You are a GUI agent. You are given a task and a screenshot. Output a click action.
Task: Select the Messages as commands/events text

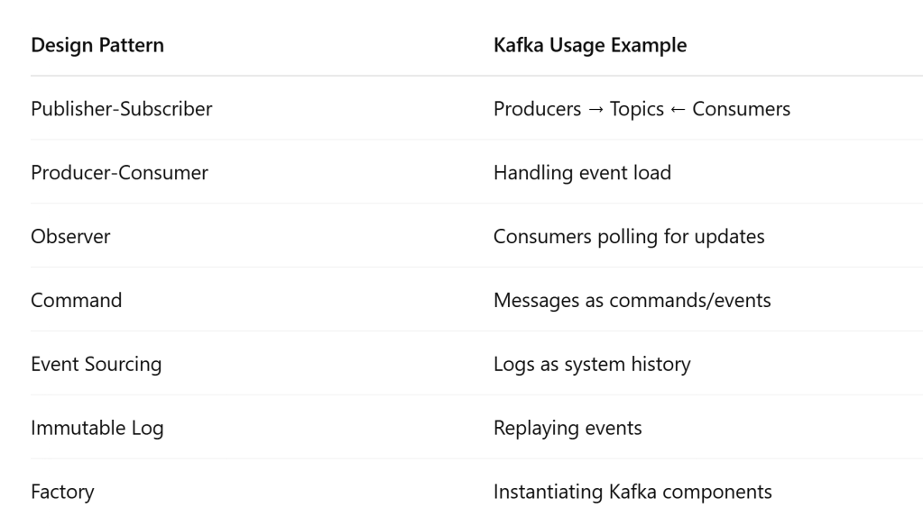[x=632, y=301]
